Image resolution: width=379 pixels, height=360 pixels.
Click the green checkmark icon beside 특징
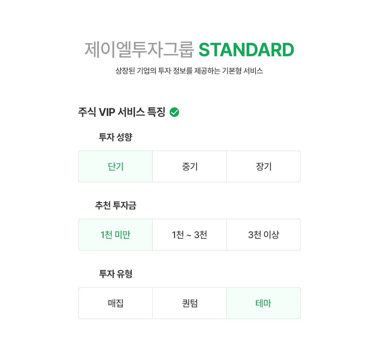[x=174, y=112]
